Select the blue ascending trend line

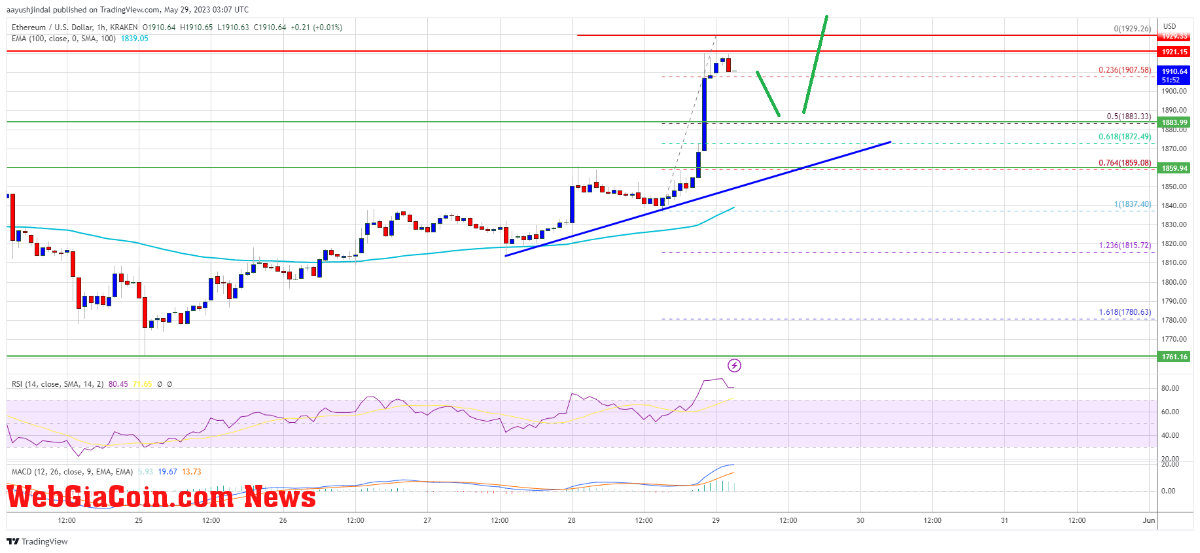click(697, 199)
